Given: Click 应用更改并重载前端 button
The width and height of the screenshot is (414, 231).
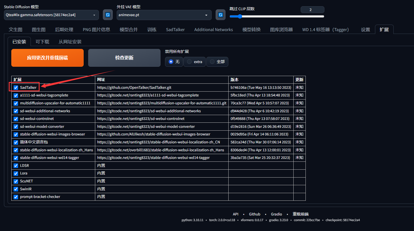Looking at the screenshot, I should (x=47, y=58).
